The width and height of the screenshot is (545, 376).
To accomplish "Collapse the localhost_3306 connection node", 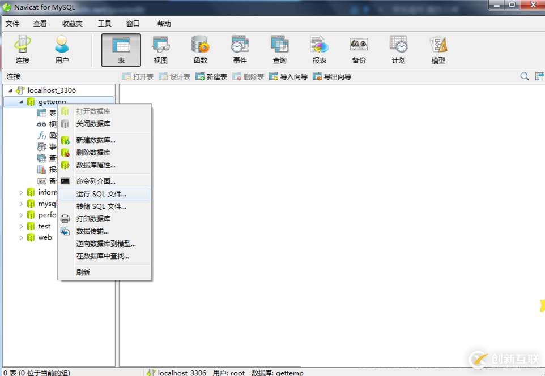I will [x=10, y=90].
